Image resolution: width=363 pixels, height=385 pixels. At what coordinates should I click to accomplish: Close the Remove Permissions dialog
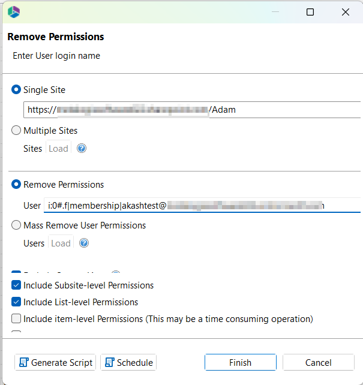coord(346,12)
